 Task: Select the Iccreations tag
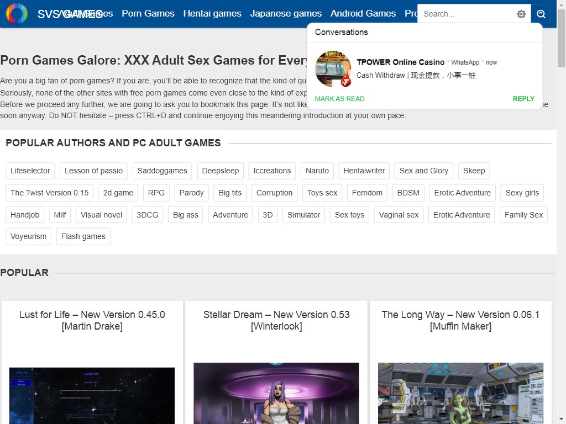coord(272,171)
